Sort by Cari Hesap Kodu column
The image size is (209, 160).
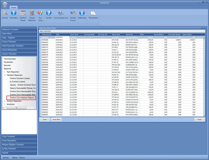(91, 34)
